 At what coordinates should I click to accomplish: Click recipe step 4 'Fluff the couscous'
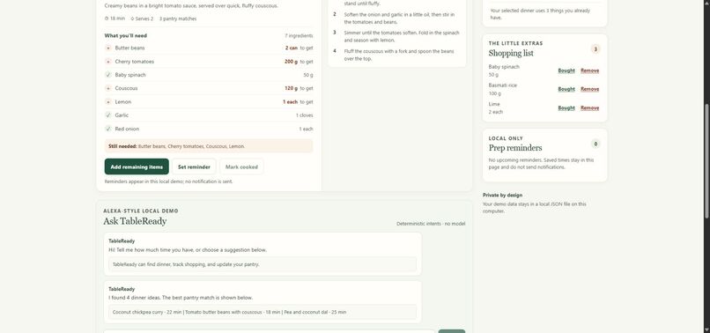398,55
